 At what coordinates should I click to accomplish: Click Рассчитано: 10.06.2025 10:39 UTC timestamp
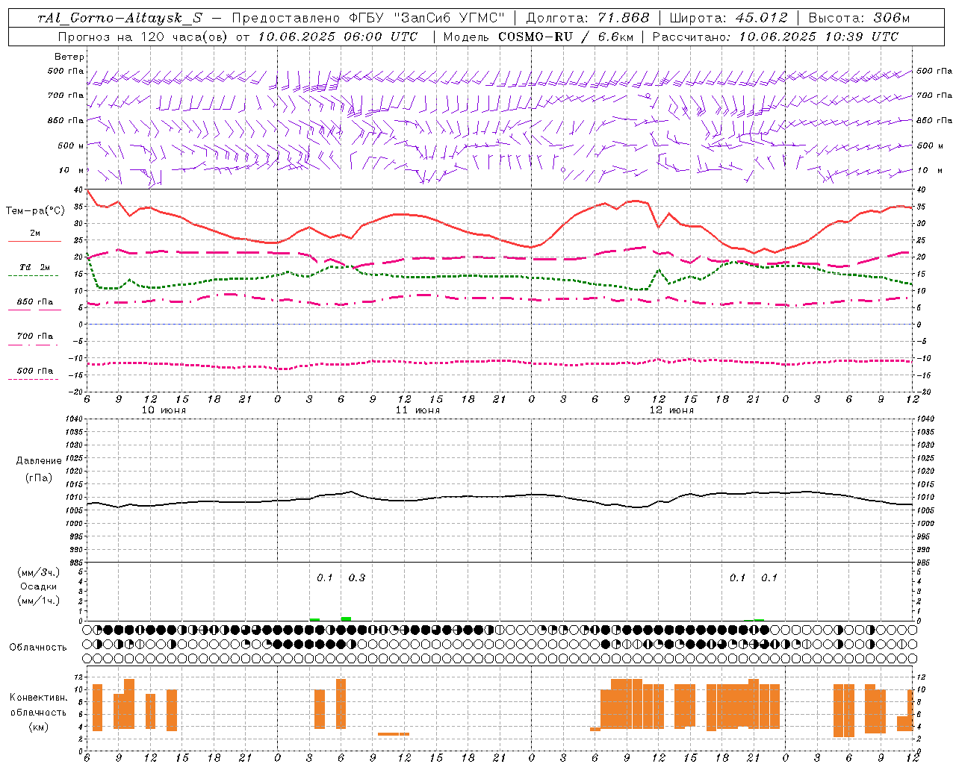click(775, 37)
